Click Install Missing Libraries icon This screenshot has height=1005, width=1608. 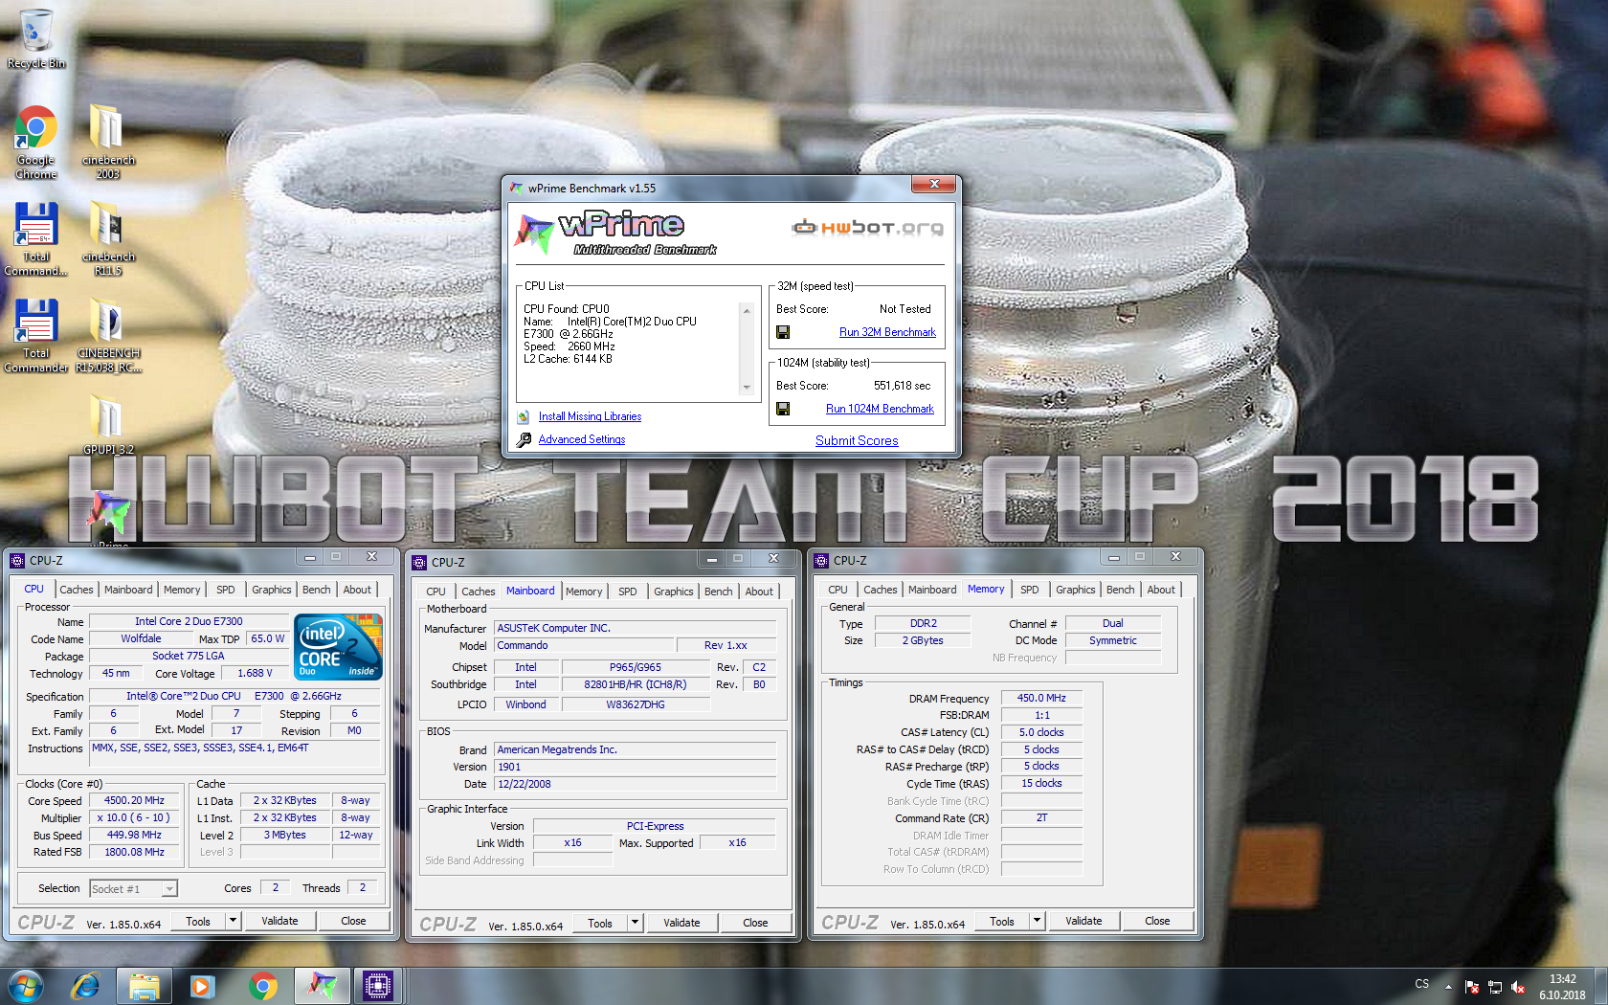click(x=524, y=416)
